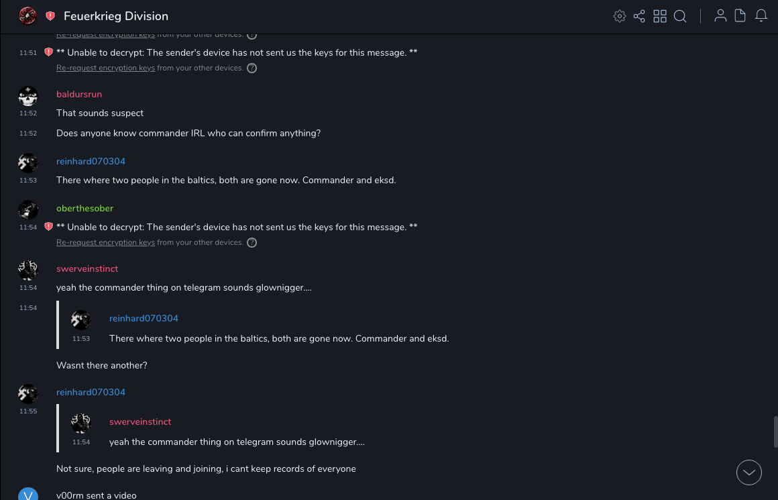Click warning shield on 11:51 undecryptable message
The width and height of the screenshot is (778, 500).
click(x=48, y=52)
